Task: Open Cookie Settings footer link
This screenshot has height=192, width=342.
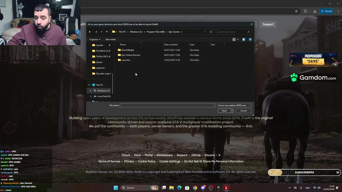Action: pyautogui.click(x=170, y=161)
